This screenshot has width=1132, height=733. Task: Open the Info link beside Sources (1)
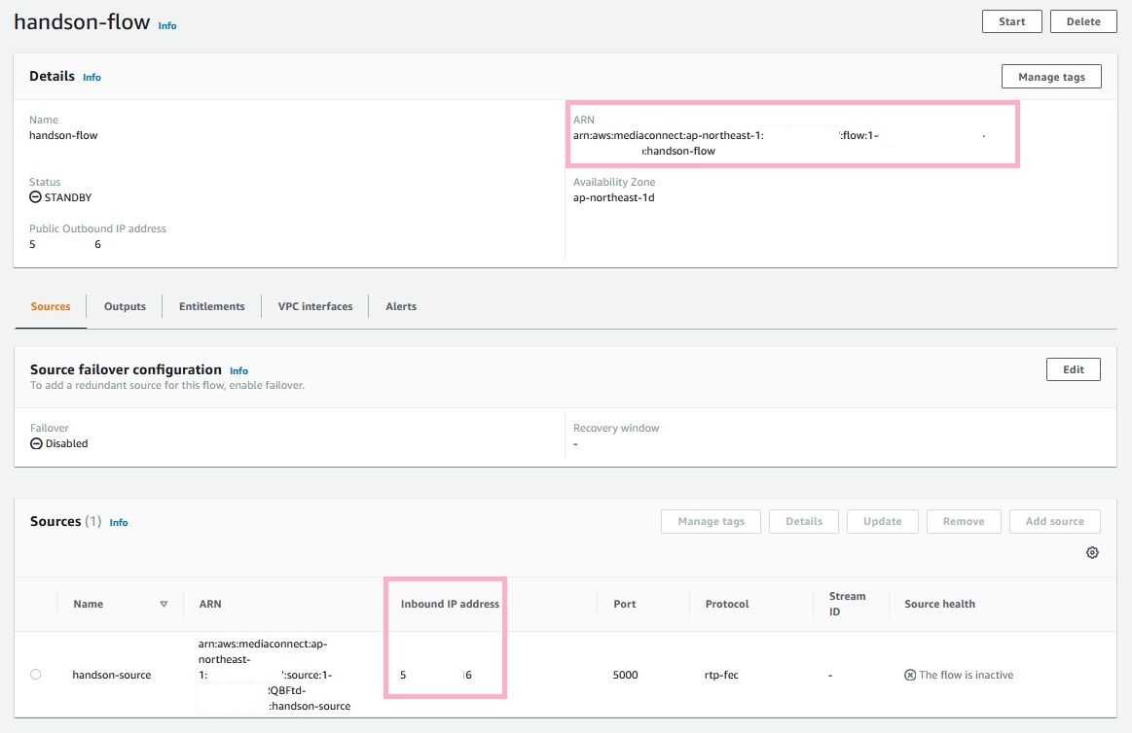coord(119,523)
